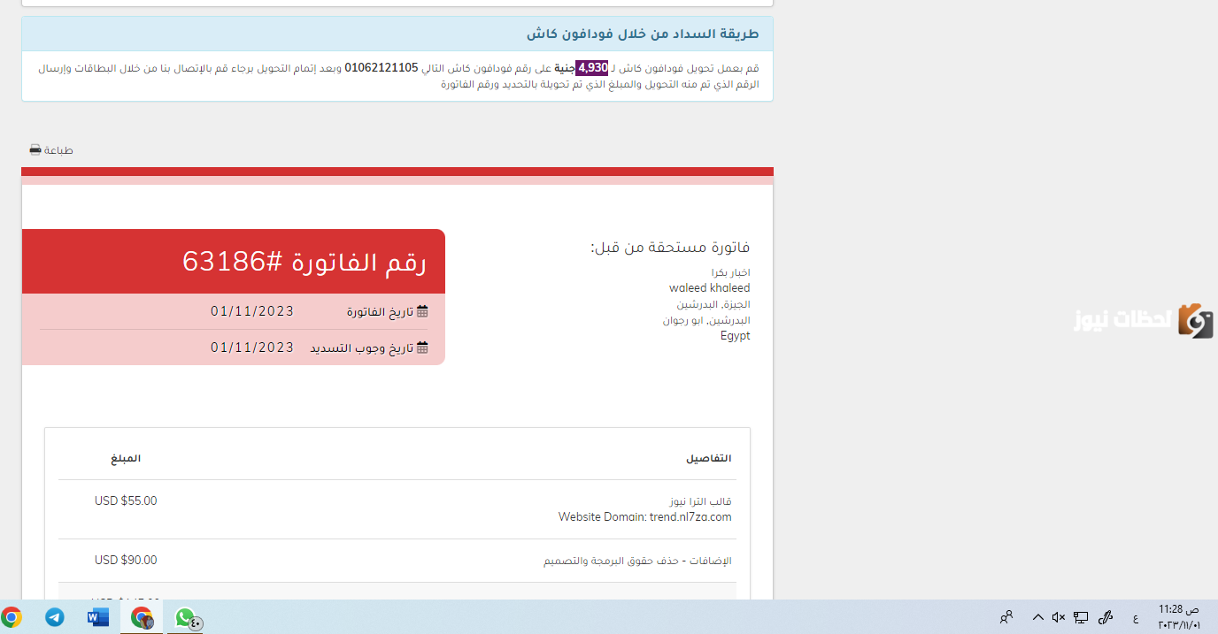Open WhatsApp from the taskbar

[x=185, y=617]
